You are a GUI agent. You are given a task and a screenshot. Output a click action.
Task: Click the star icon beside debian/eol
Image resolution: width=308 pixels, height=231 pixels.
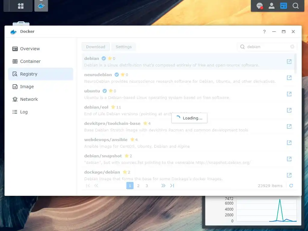pos(113,107)
